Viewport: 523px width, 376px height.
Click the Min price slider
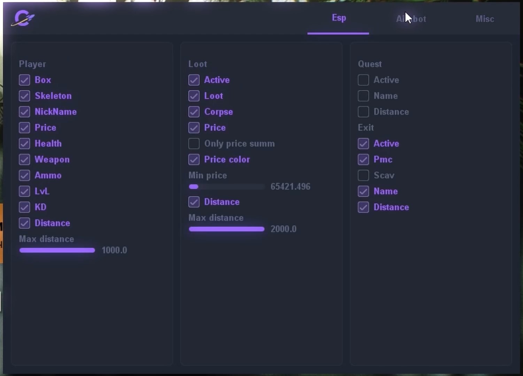click(x=226, y=187)
